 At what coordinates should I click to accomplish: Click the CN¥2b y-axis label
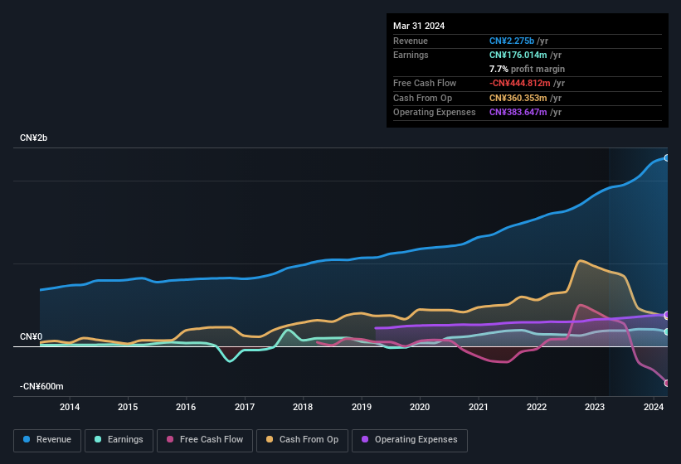point(34,138)
